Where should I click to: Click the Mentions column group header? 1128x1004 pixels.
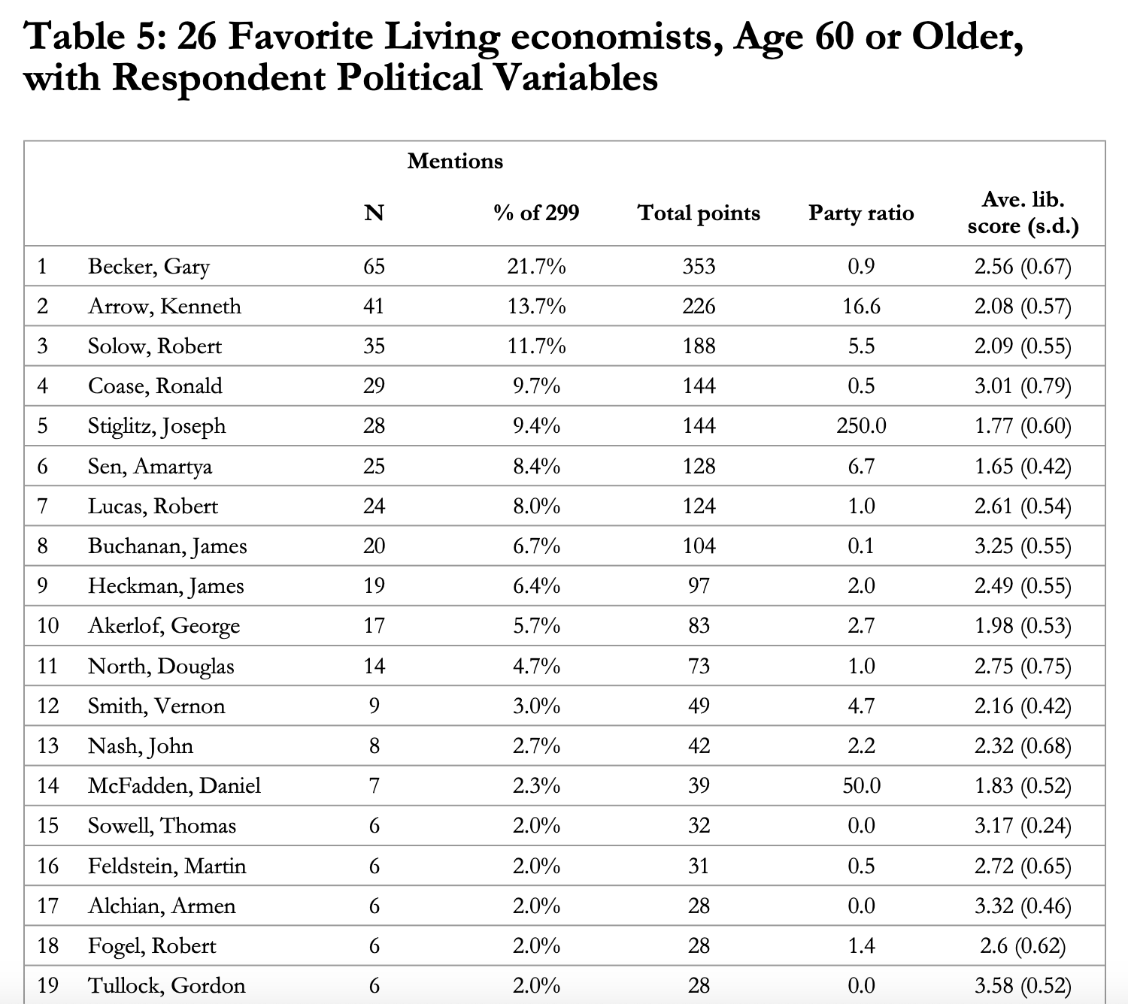tap(455, 161)
